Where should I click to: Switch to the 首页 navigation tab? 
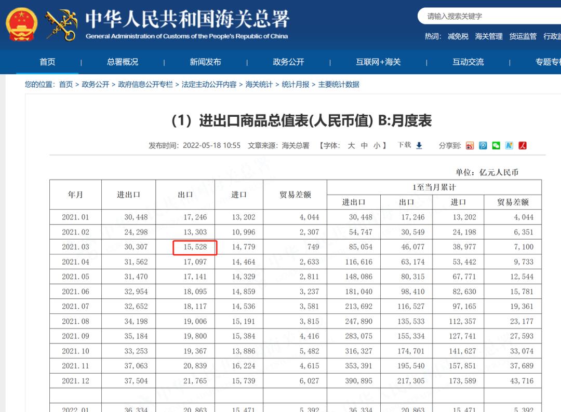[47, 61]
